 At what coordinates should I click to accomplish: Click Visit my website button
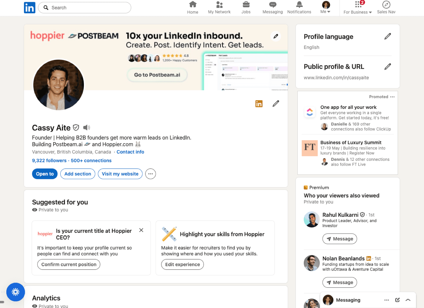120,174
